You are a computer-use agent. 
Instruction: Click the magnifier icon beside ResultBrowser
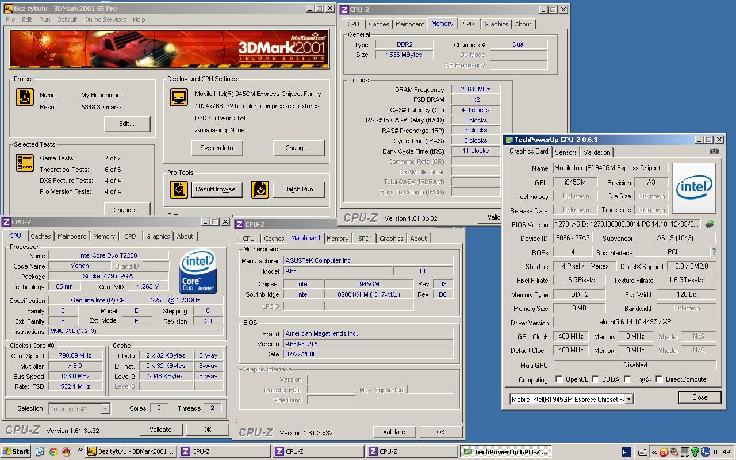179,189
